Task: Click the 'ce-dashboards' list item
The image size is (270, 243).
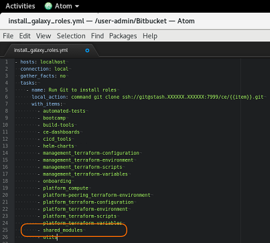Action: pyautogui.click(x=61, y=132)
